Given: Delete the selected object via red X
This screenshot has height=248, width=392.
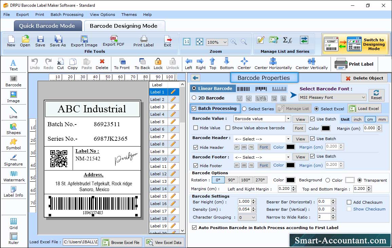Looking at the screenshot, I should click(102, 64).
